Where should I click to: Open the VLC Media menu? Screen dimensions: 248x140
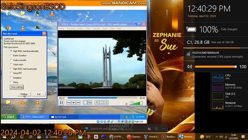point(62,28)
